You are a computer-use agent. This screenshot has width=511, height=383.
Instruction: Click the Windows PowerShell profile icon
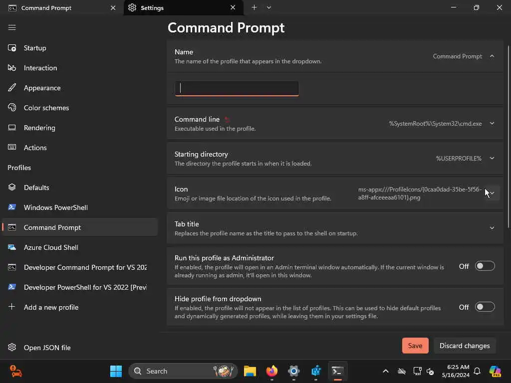[12, 207]
